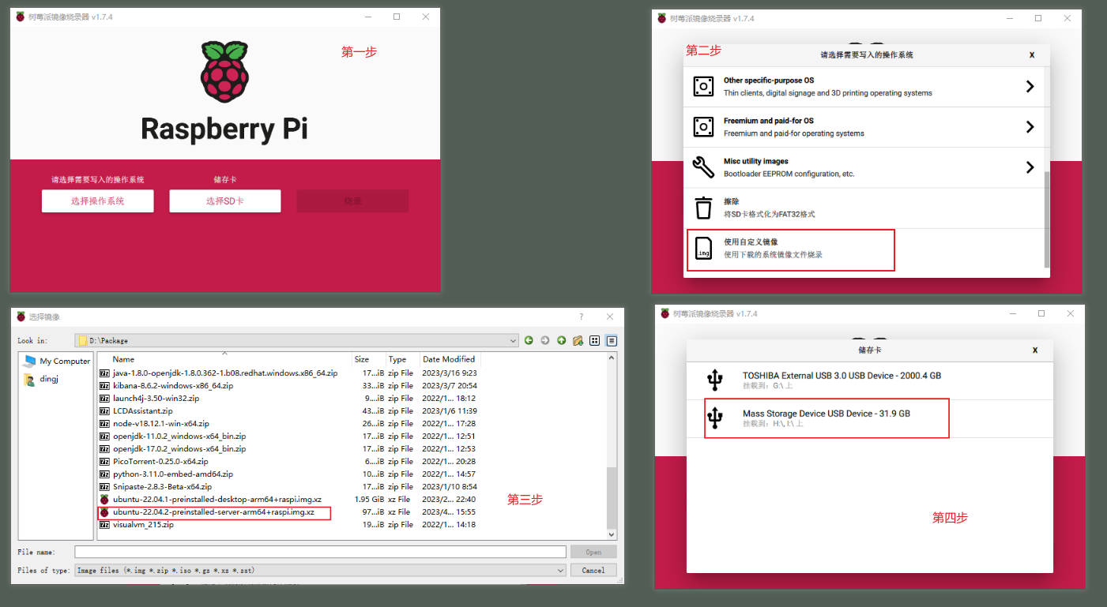Image resolution: width=1107 pixels, height=607 pixels.
Task: Click the trash can icon for 擦除
Action: pos(703,208)
